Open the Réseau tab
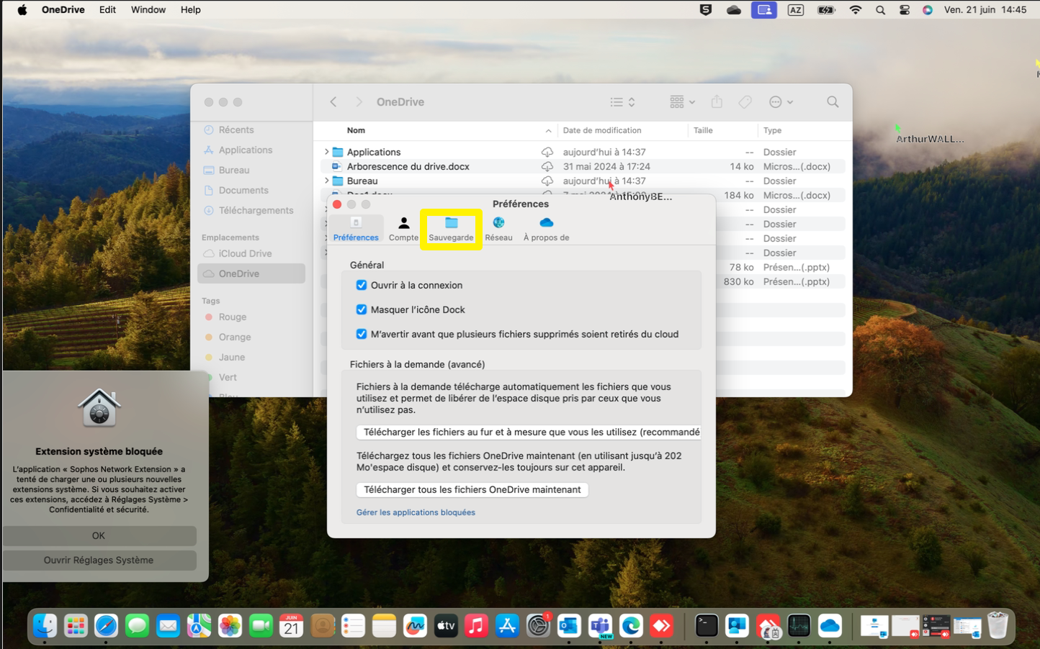The width and height of the screenshot is (1040, 649). [x=498, y=229]
